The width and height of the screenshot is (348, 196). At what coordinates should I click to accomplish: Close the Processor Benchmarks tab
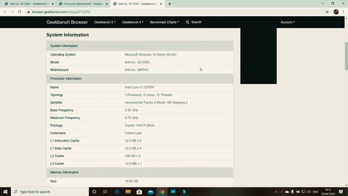coord(107,4)
